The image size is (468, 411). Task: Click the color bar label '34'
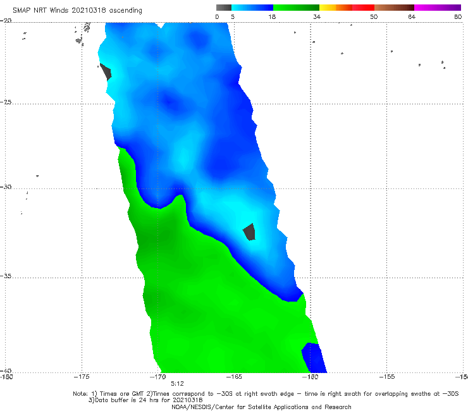coord(317,17)
